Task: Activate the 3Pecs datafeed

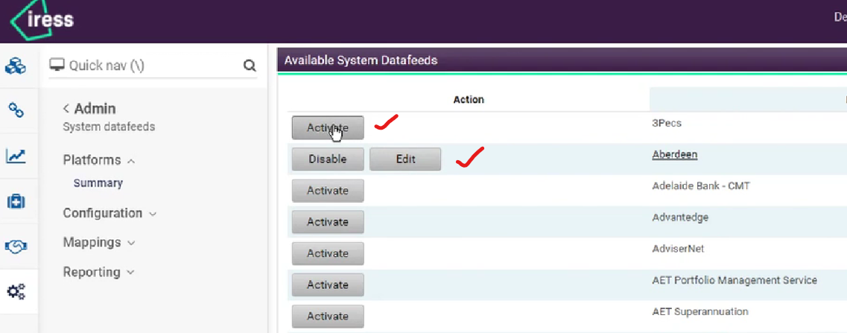Action: 328,128
